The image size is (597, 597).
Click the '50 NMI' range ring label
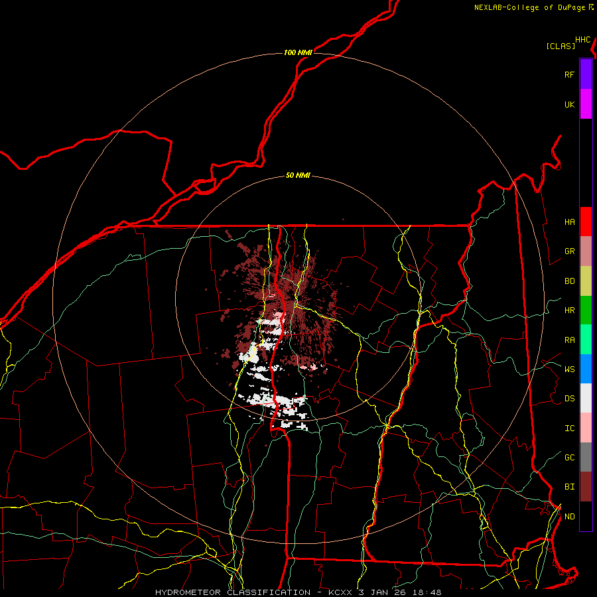point(298,176)
